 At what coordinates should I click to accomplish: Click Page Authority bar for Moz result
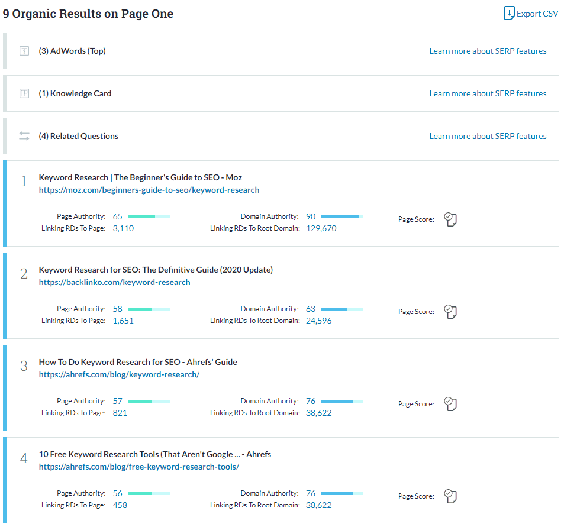click(149, 216)
